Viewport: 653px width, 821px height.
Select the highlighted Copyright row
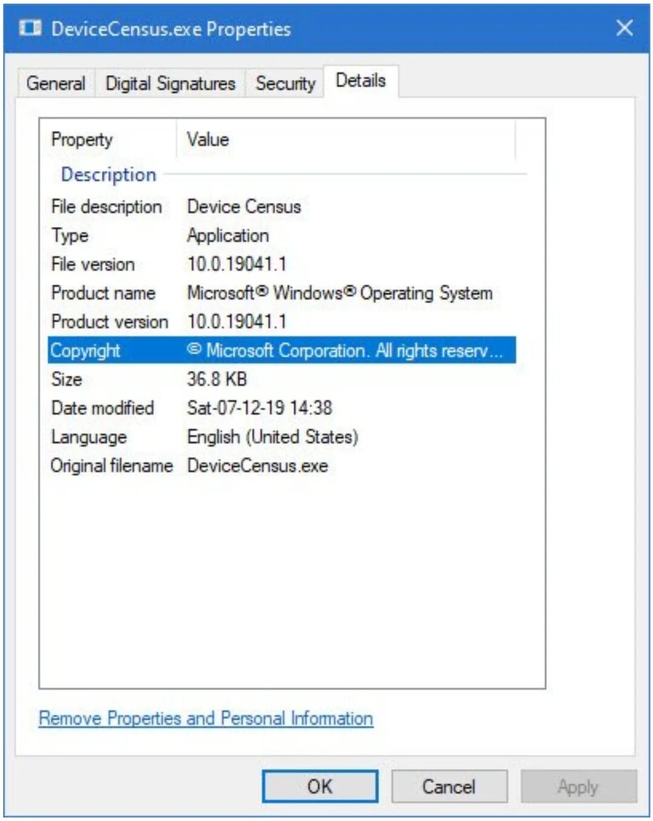[282, 350]
